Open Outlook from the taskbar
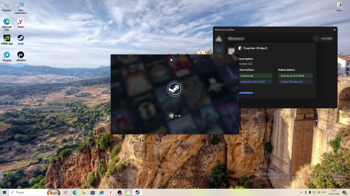 click(x=102, y=192)
